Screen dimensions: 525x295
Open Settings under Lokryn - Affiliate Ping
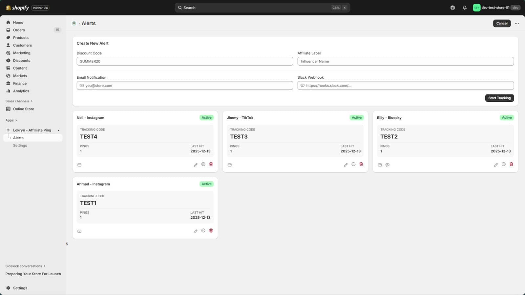20,145
